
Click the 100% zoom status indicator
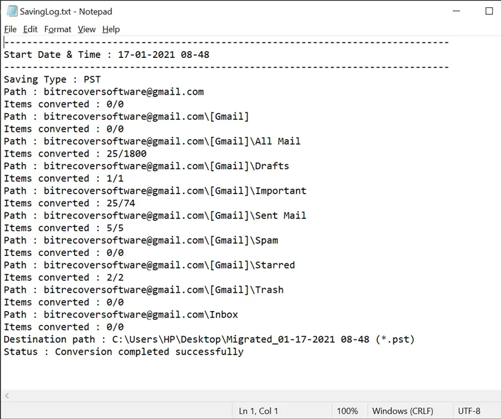click(347, 411)
